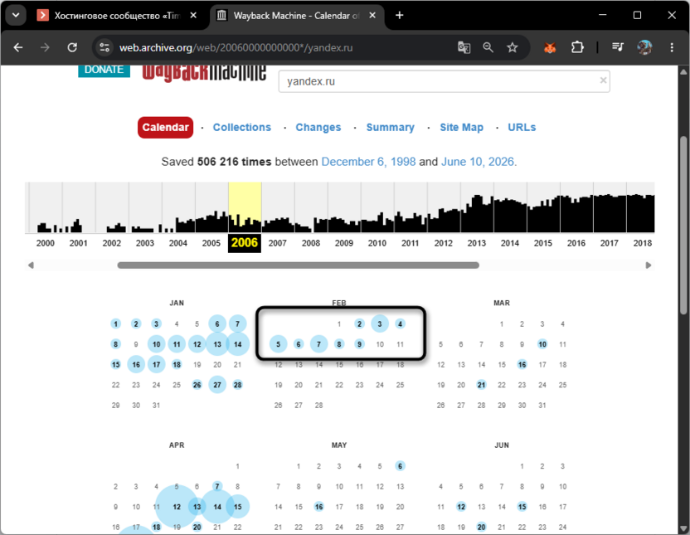Image resolution: width=690 pixels, height=535 pixels.
Task: Click the horizontal timeline scrollbar thumb
Action: (x=299, y=265)
